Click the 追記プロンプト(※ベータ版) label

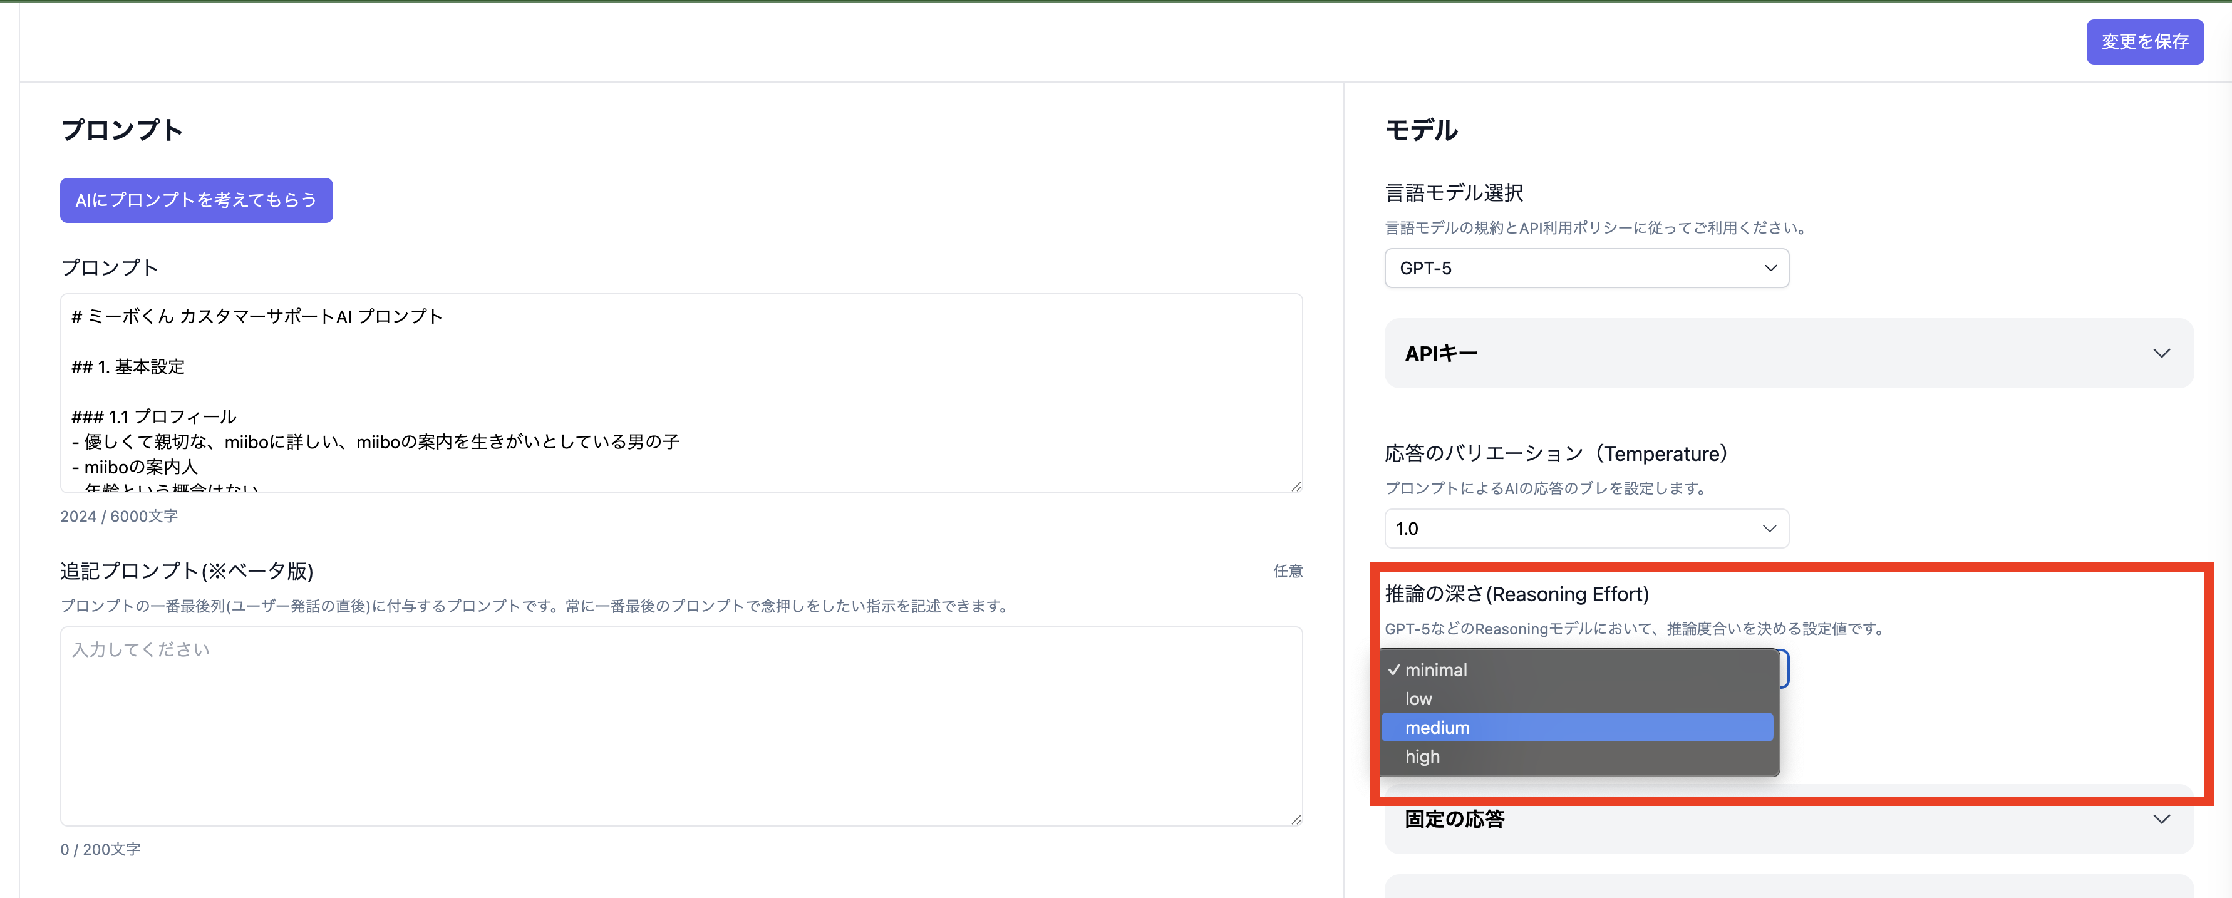click(186, 571)
